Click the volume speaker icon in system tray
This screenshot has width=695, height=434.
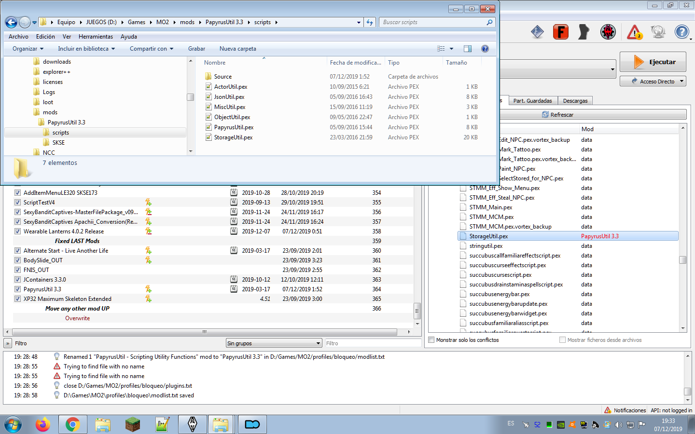pos(618,425)
